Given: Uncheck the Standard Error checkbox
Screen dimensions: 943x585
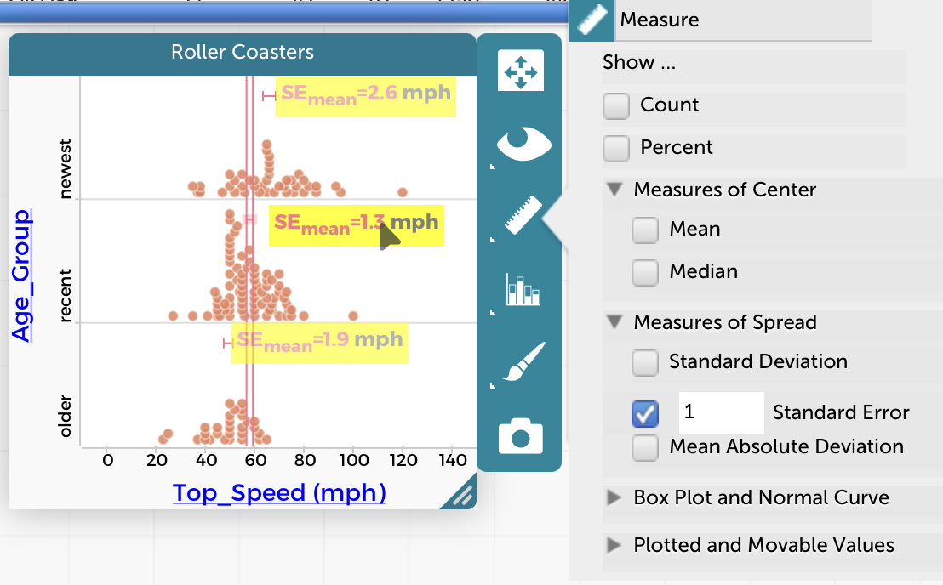Looking at the screenshot, I should [645, 413].
